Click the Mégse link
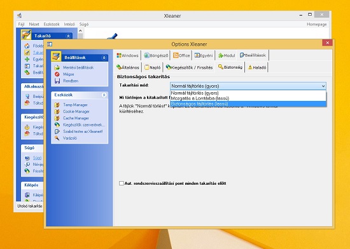 [68, 74]
